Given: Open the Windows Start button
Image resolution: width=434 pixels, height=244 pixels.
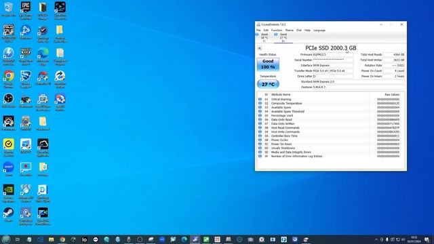Looking at the screenshot, I should tap(6, 239).
